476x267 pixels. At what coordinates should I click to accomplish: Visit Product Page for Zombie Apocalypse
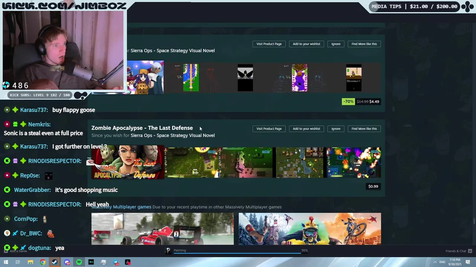coord(269,129)
